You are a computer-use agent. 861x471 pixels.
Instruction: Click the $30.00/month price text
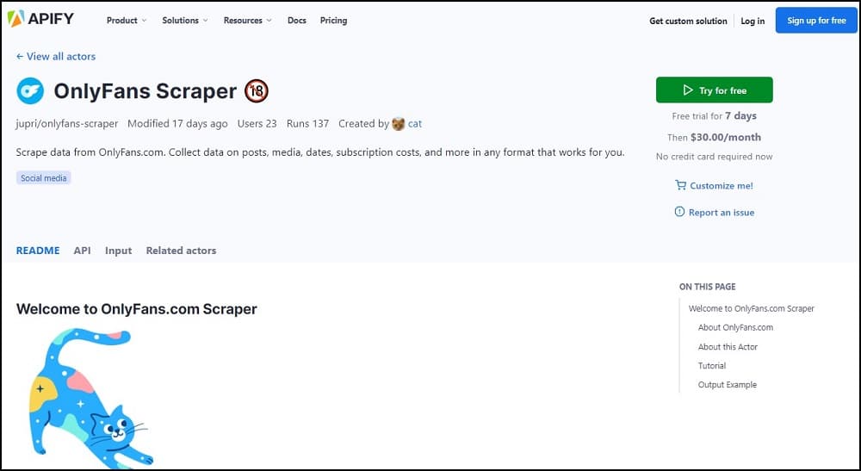point(725,137)
